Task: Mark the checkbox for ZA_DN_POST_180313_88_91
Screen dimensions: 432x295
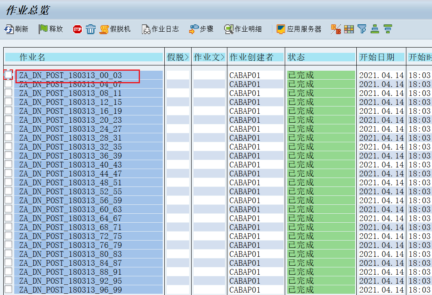Action: click(x=8, y=271)
